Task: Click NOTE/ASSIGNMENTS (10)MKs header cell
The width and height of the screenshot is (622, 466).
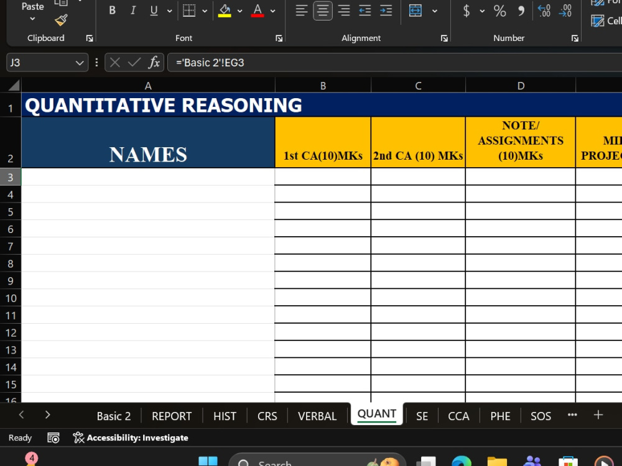Action: (x=521, y=143)
